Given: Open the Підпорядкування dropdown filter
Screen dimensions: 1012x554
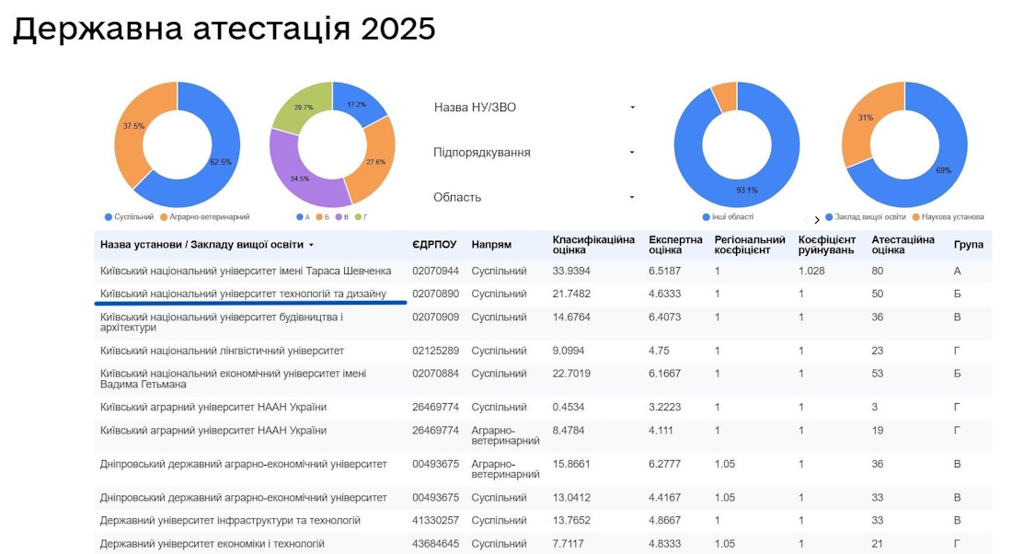Looking at the screenshot, I should 535,153.
